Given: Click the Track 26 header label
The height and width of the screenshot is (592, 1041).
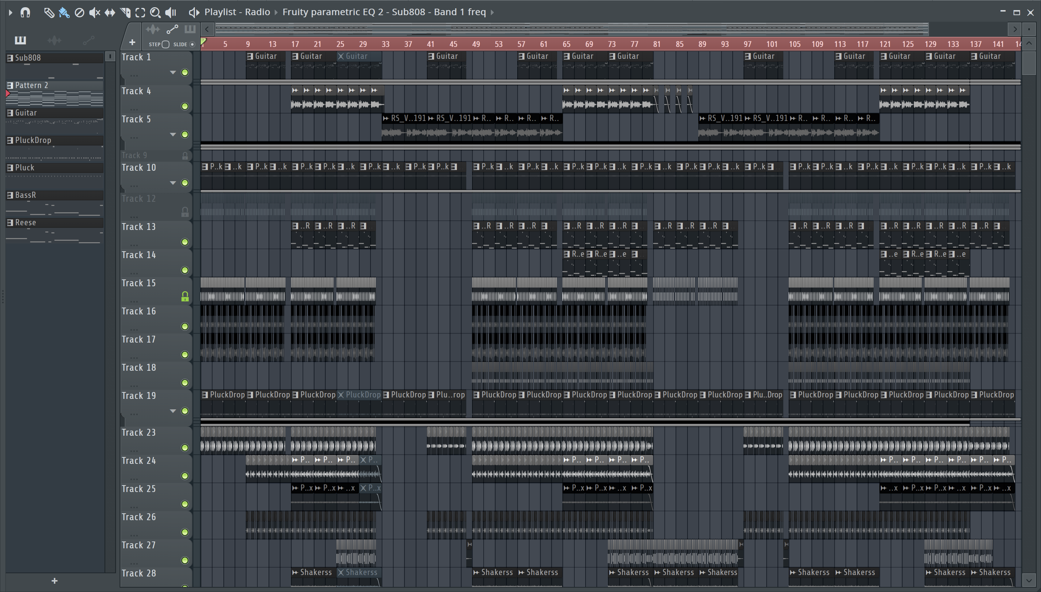Looking at the screenshot, I should (x=139, y=517).
